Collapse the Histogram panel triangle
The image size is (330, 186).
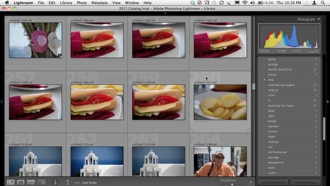click(x=319, y=19)
